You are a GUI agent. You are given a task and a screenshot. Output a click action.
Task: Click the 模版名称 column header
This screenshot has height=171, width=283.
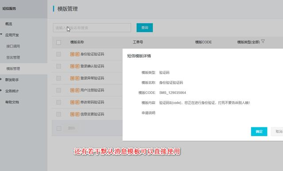pyautogui.click(x=77, y=42)
